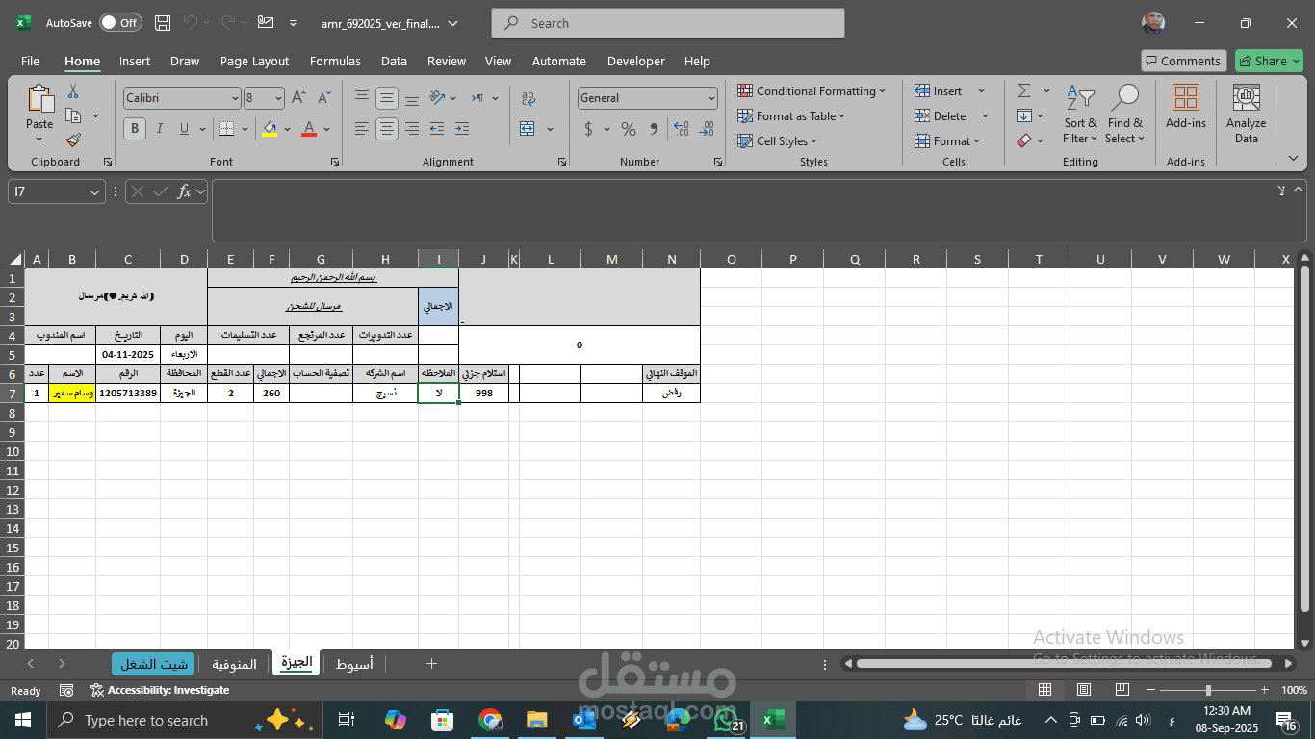1315x739 pixels.
Task: Toggle Middle Align vertical alignment
Action: point(387,98)
